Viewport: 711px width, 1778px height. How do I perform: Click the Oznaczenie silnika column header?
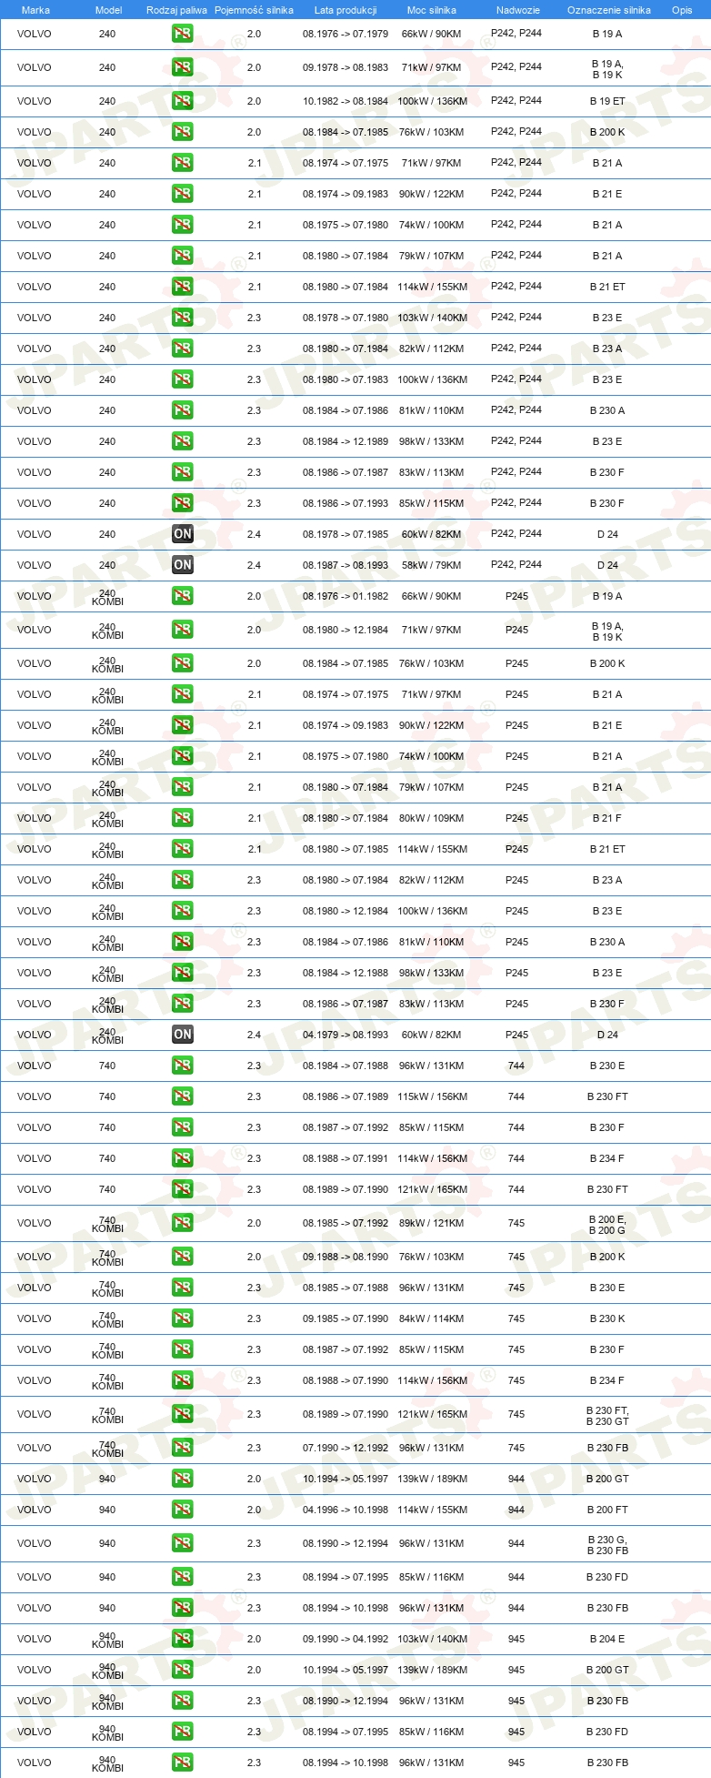tap(609, 10)
